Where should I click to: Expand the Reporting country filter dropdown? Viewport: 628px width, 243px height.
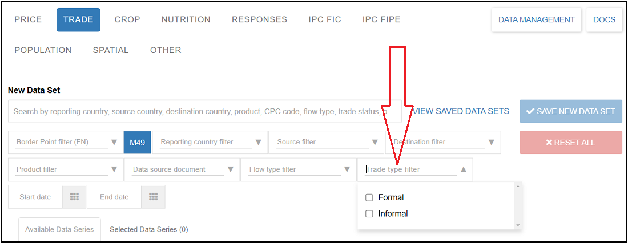coord(259,142)
